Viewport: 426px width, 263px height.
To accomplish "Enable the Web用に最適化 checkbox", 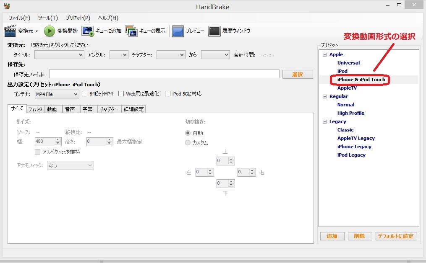I will click(121, 93).
